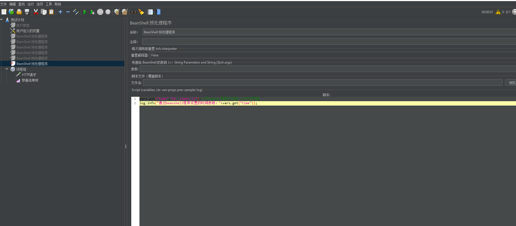
Task: Click the 浏览 browse button
Action: 511,82
